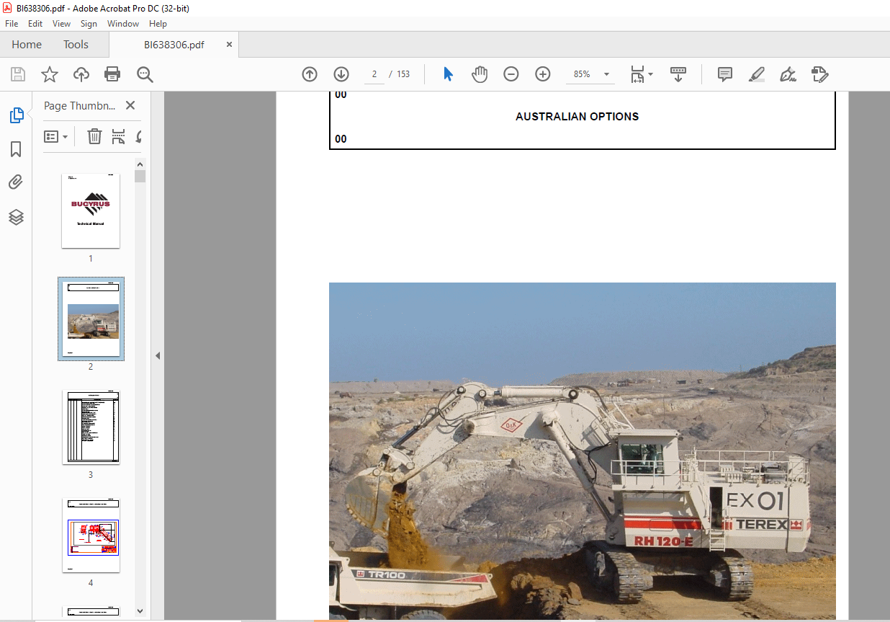Go to previous page arrow
Screen dimensions: 890x622
point(310,74)
